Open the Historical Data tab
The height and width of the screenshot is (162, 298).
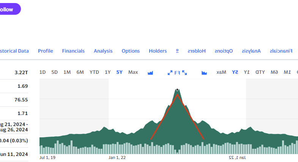[x=14, y=51]
